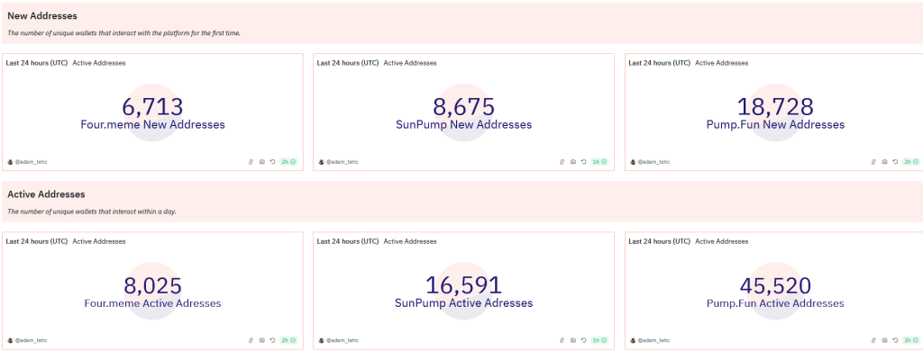923x351 pixels.
Task: Open @adam_tehc profile on Four.meme Active Adresses card
Action: 32,340
